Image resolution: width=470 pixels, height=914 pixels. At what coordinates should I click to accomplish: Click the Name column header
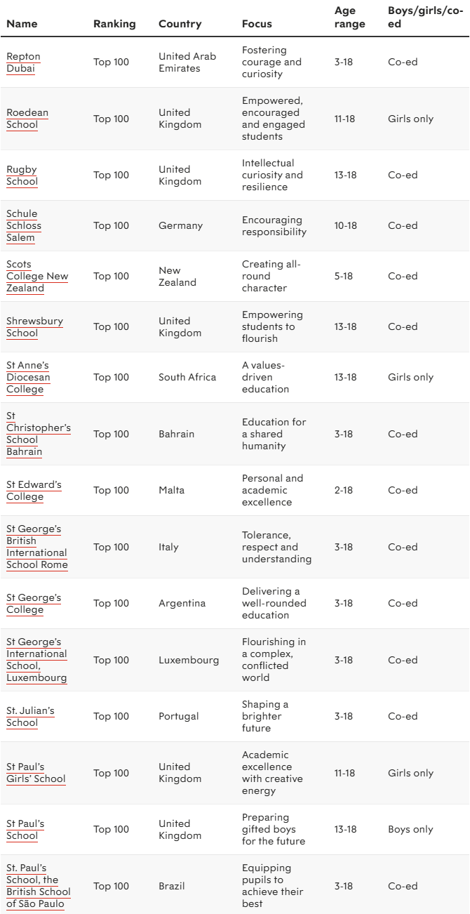pyautogui.click(x=22, y=24)
